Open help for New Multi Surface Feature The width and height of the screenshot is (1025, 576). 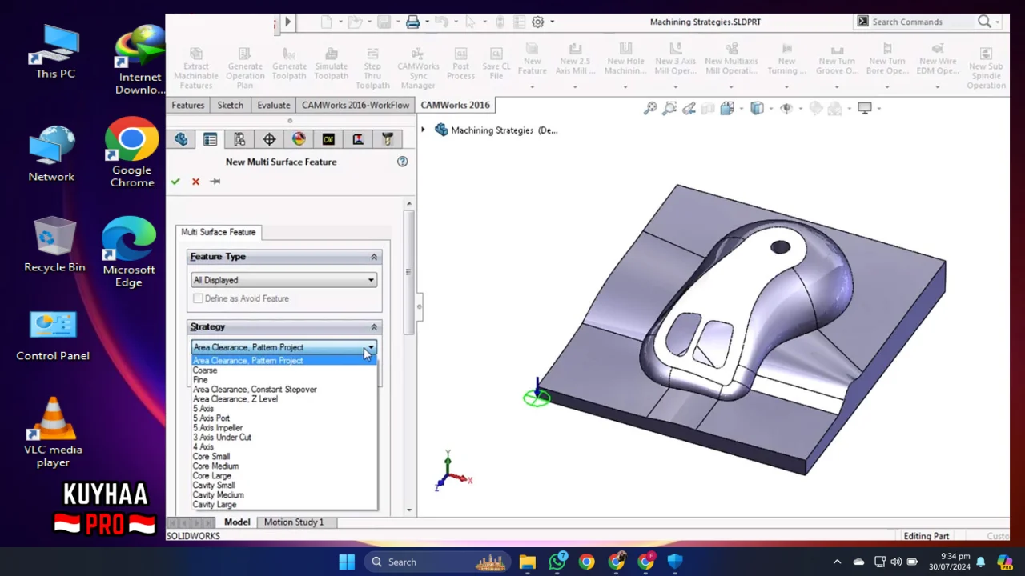coord(402,162)
